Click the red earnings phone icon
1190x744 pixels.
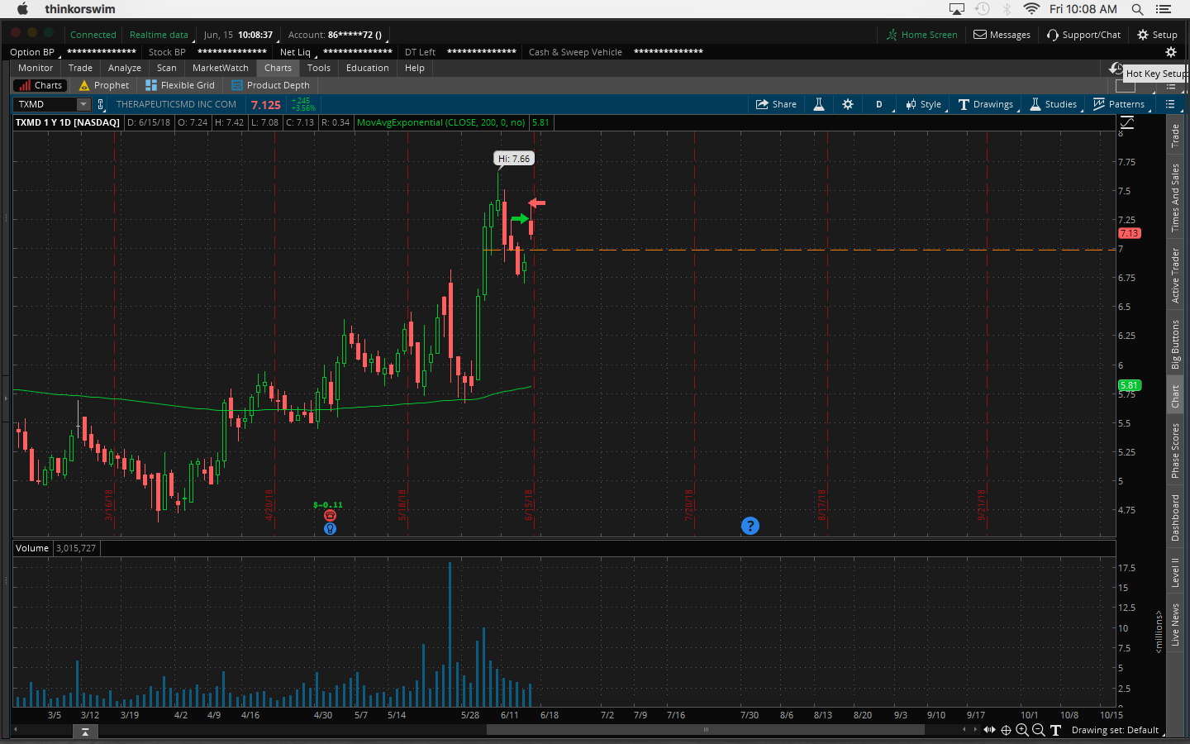330,515
